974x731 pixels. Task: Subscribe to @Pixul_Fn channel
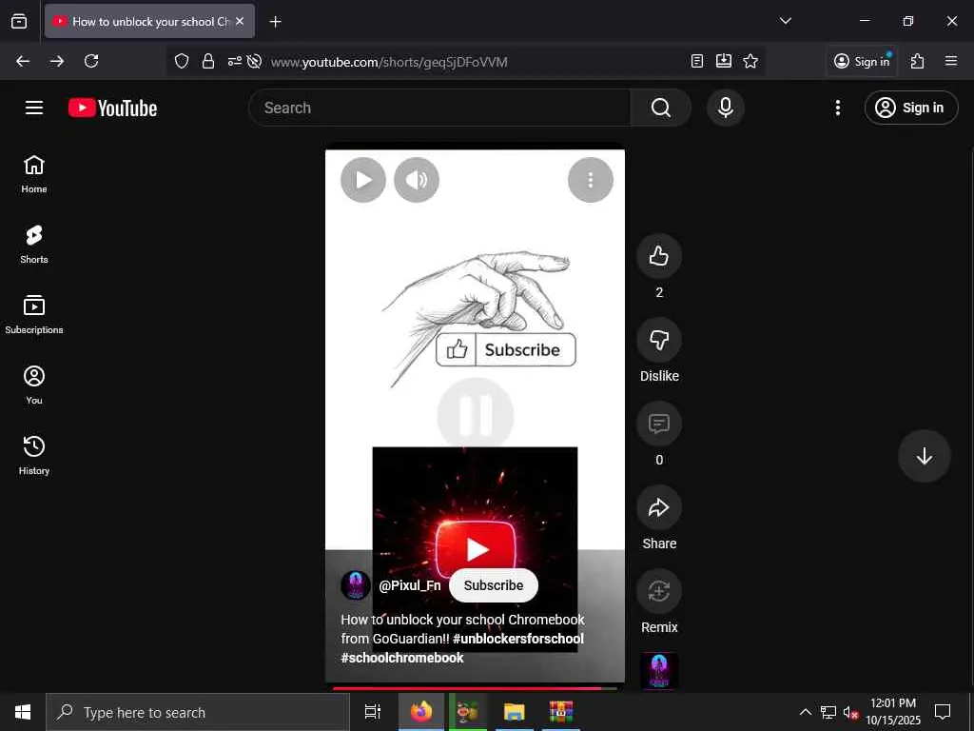pyautogui.click(x=494, y=585)
